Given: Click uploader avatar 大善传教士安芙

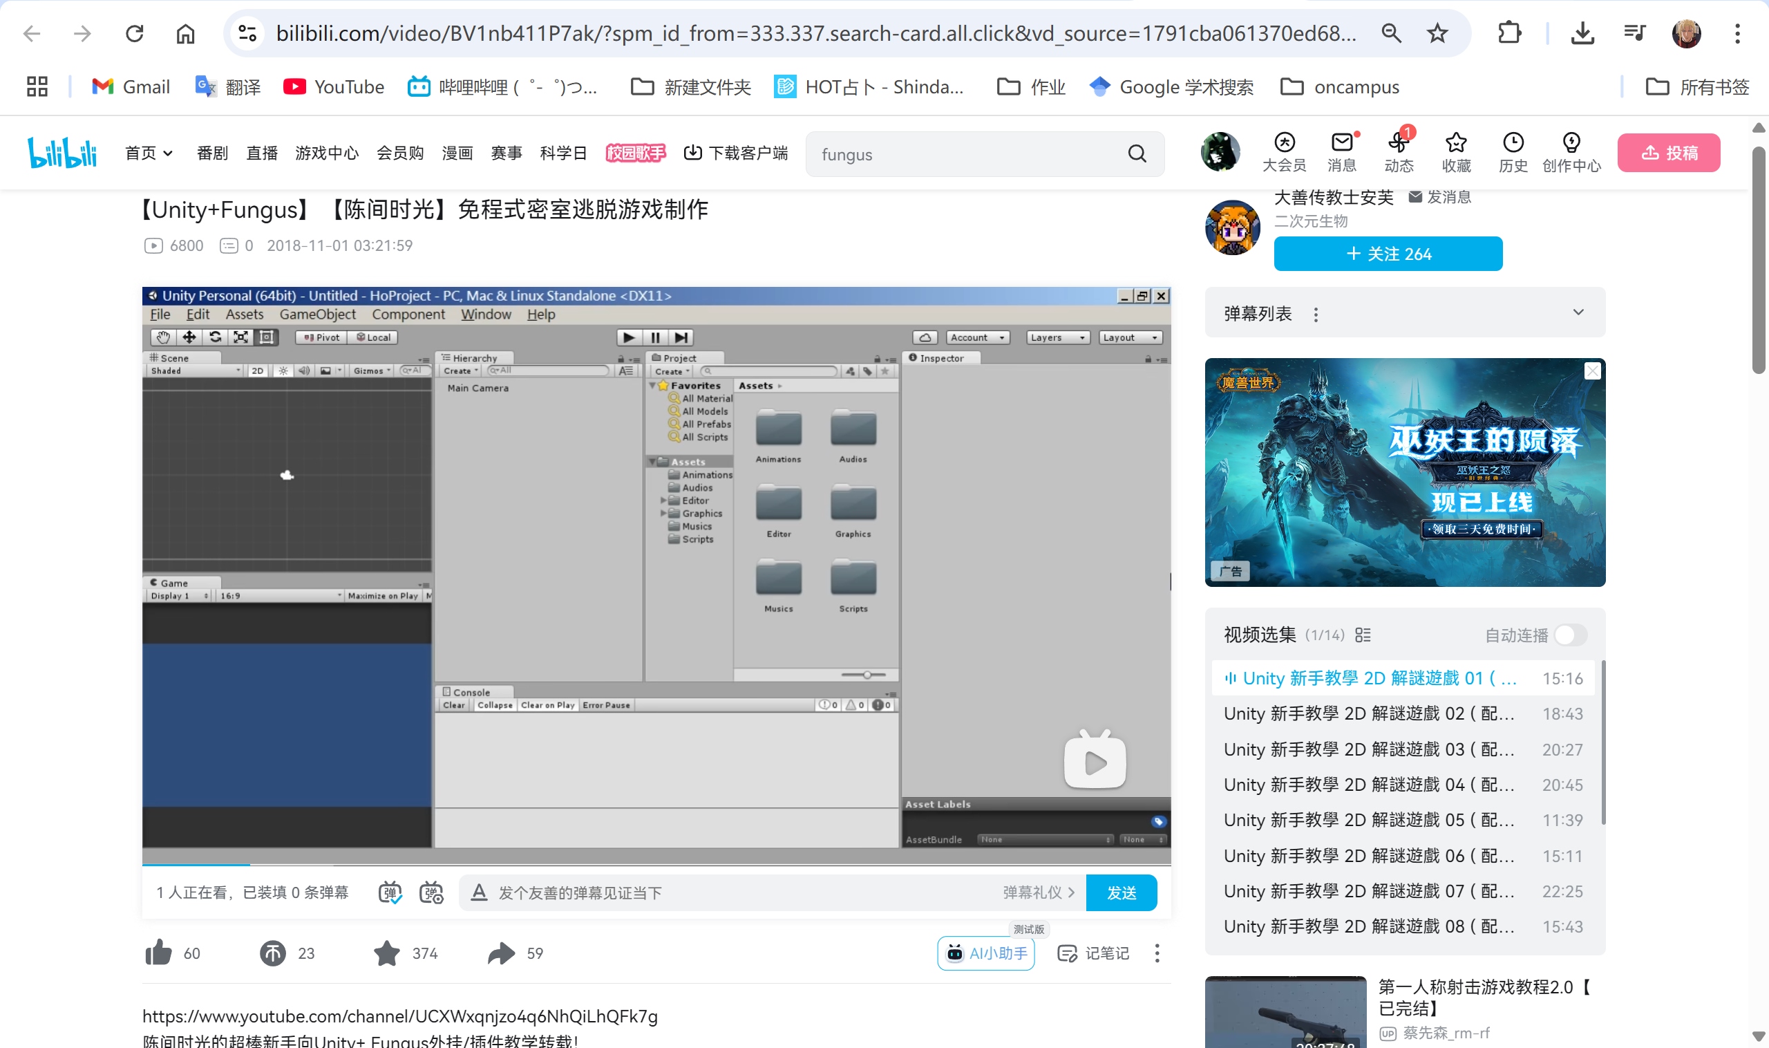Looking at the screenshot, I should [x=1232, y=227].
